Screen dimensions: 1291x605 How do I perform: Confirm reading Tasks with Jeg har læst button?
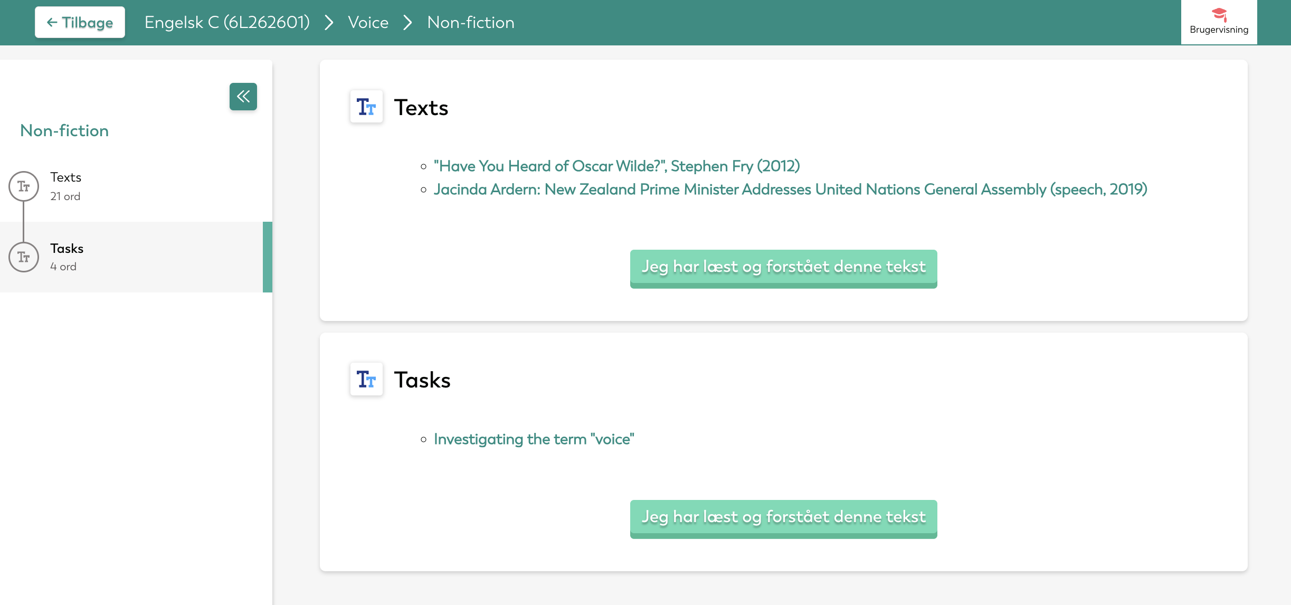point(783,518)
